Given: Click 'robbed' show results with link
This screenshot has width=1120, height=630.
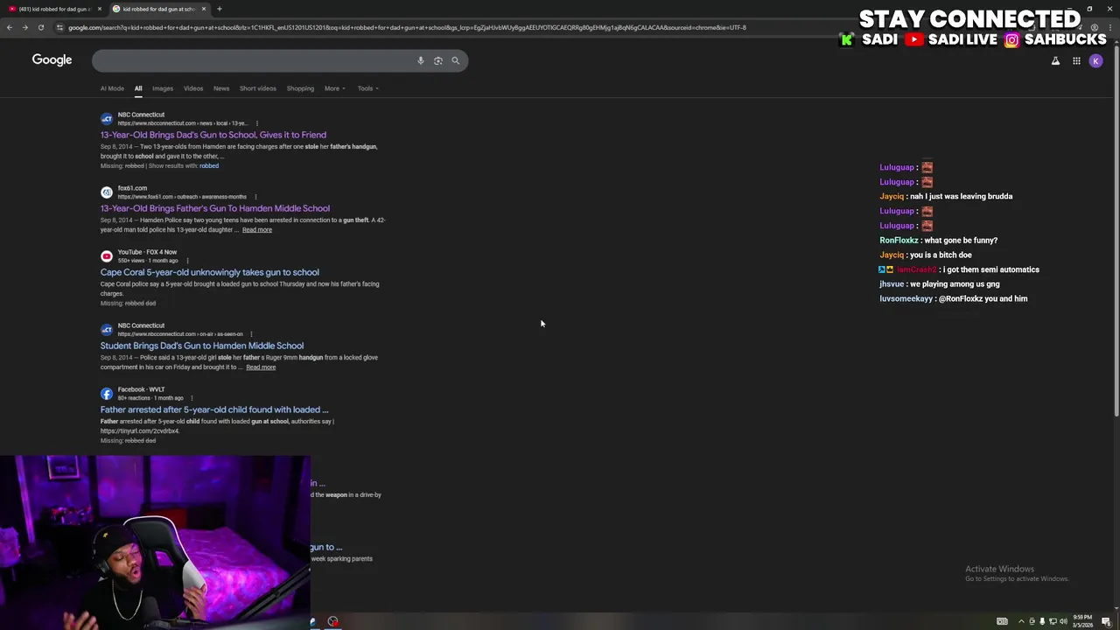Looking at the screenshot, I should click(209, 166).
